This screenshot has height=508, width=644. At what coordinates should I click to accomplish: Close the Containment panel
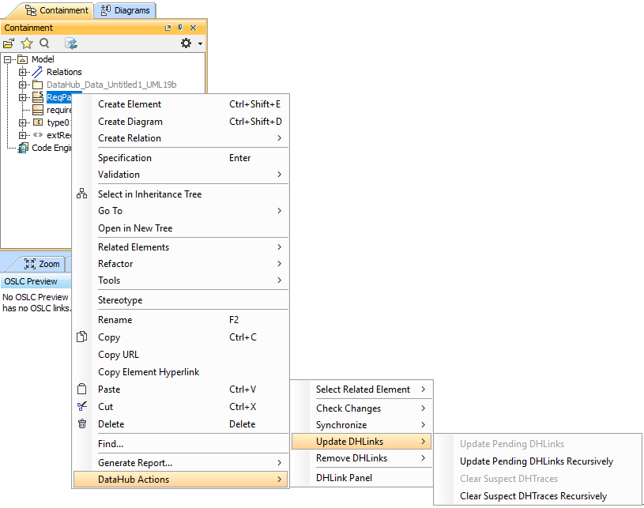pyautogui.click(x=194, y=28)
